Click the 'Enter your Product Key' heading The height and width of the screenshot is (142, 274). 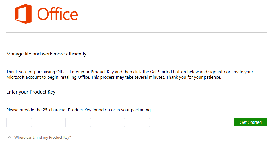click(x=31, y=92)
